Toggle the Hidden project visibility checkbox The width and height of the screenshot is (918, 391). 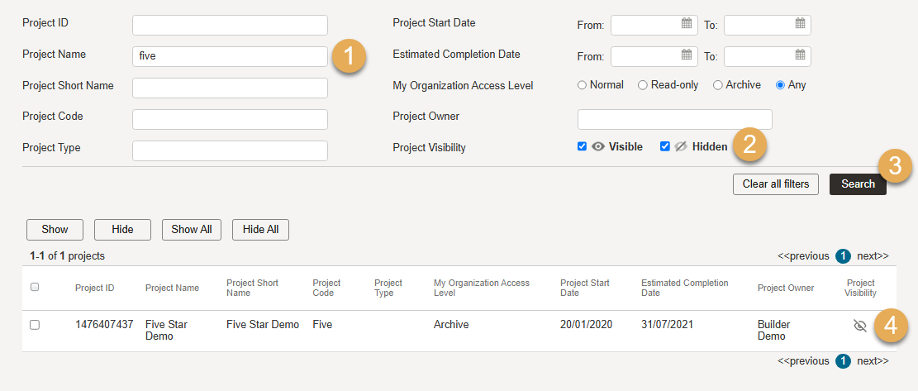664,147
